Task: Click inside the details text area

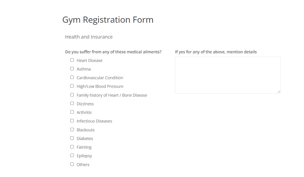Action: 227,74
